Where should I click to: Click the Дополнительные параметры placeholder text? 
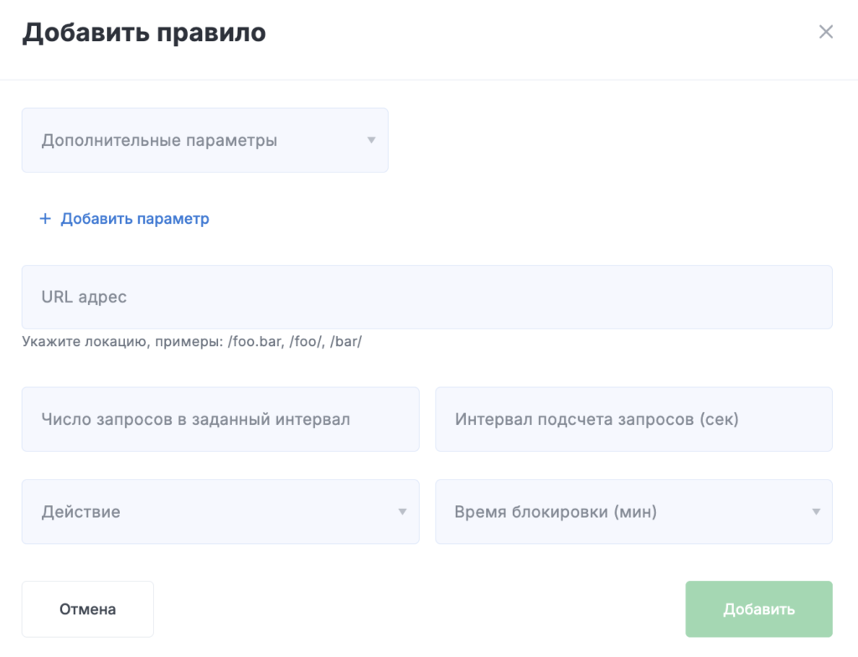click(x=159, y=140)
